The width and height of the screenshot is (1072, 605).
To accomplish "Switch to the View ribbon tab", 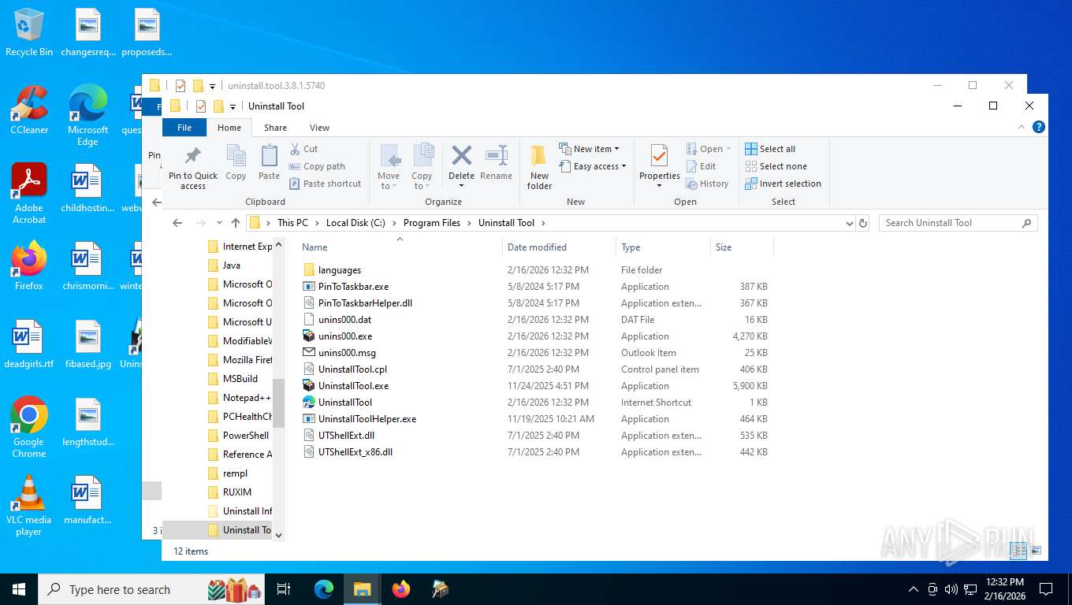I will coord(319,128).
